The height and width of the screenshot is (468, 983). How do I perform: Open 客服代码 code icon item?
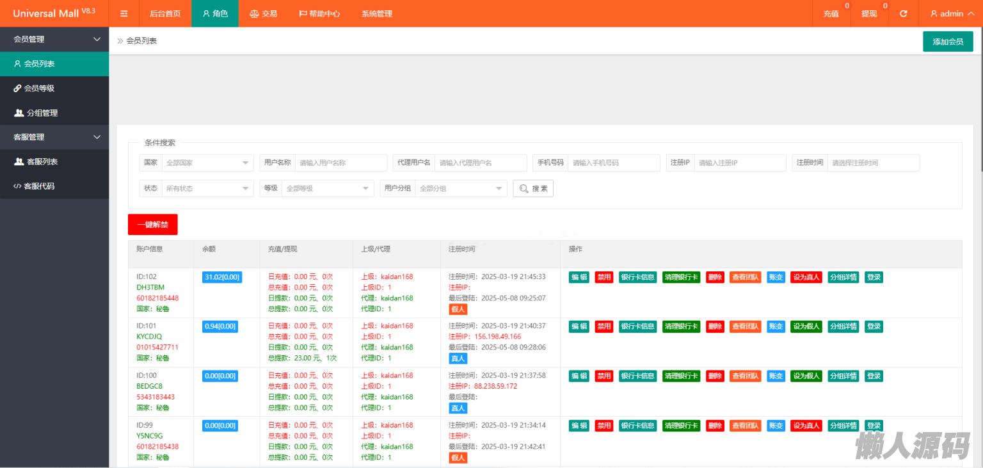(18, 186)
